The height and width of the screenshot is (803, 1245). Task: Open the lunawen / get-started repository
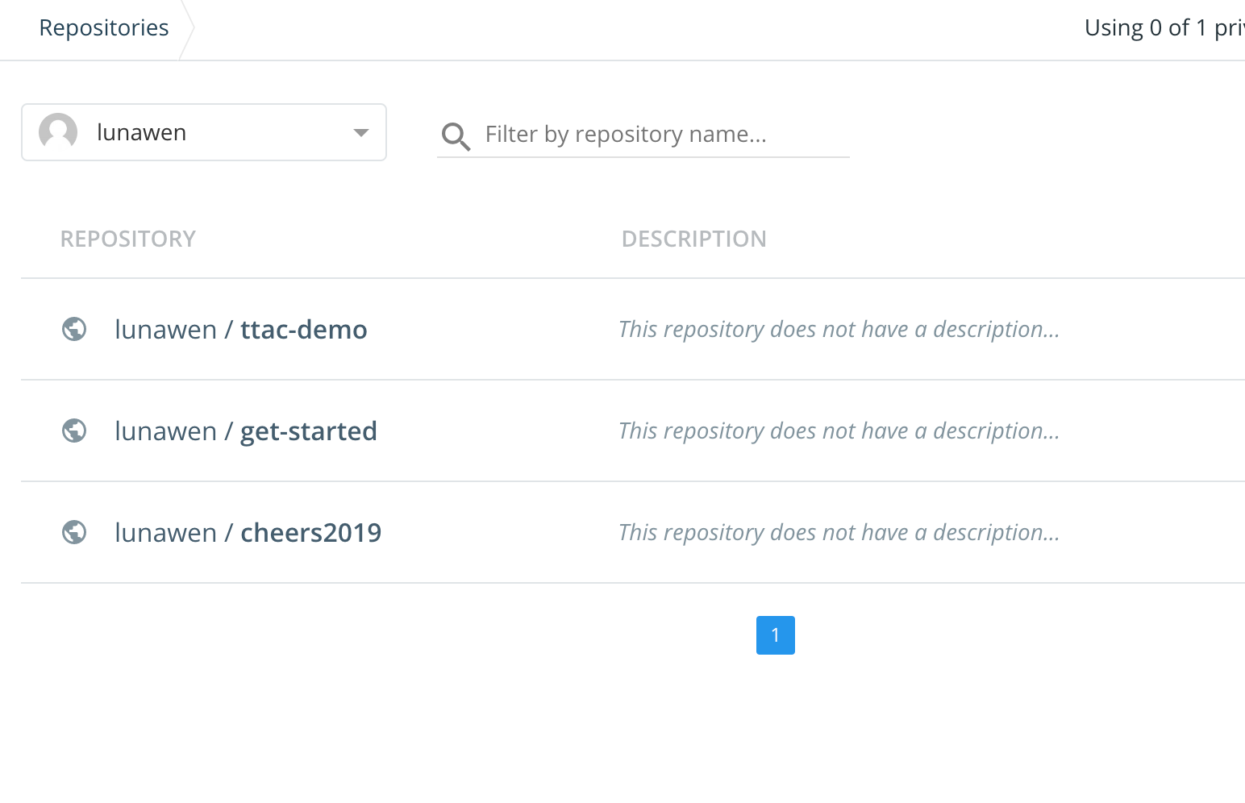[x=246, y=431]
